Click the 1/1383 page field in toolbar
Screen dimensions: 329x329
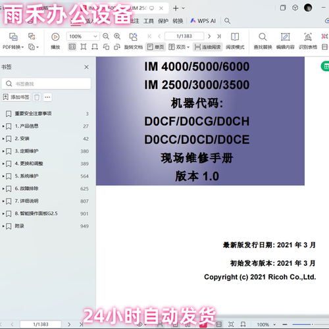[x=184, y=36]
